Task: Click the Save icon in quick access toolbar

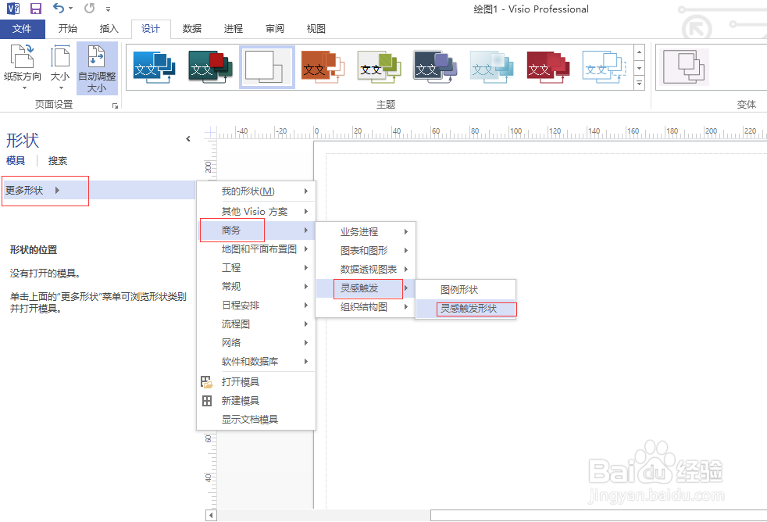Action: click(36, 9)
